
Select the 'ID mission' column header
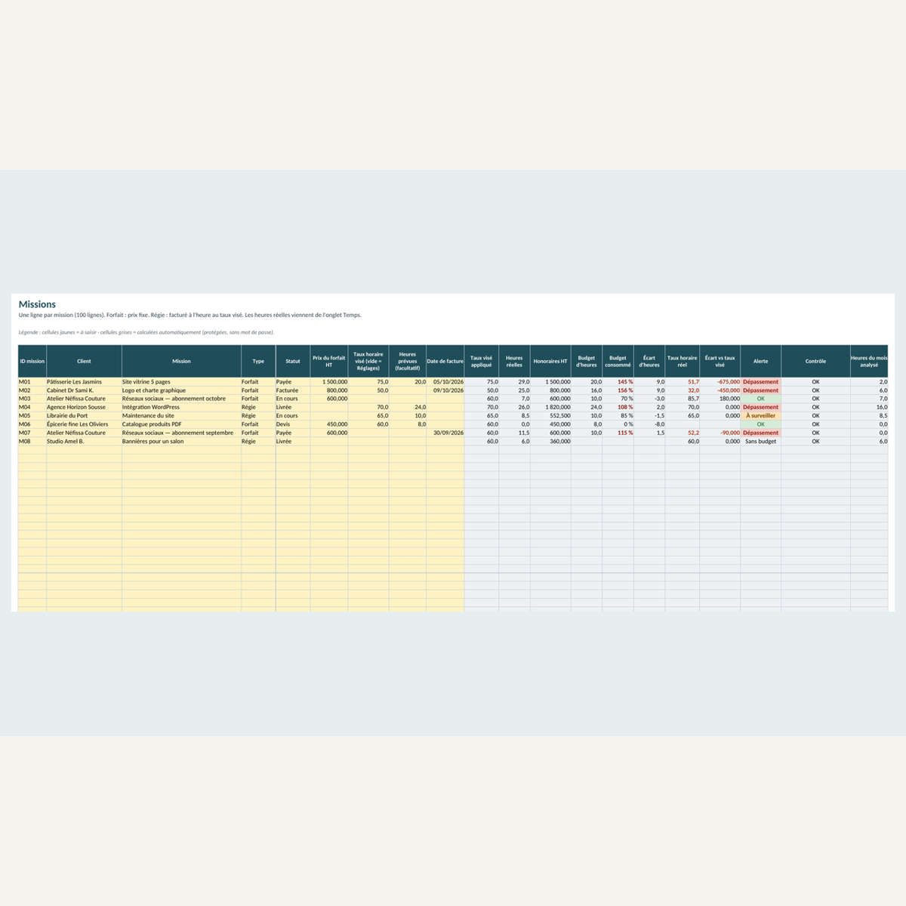coord(32,361)
